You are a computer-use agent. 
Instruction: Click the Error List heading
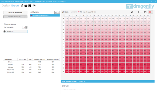pyautogui.click(x=65, y=86)
